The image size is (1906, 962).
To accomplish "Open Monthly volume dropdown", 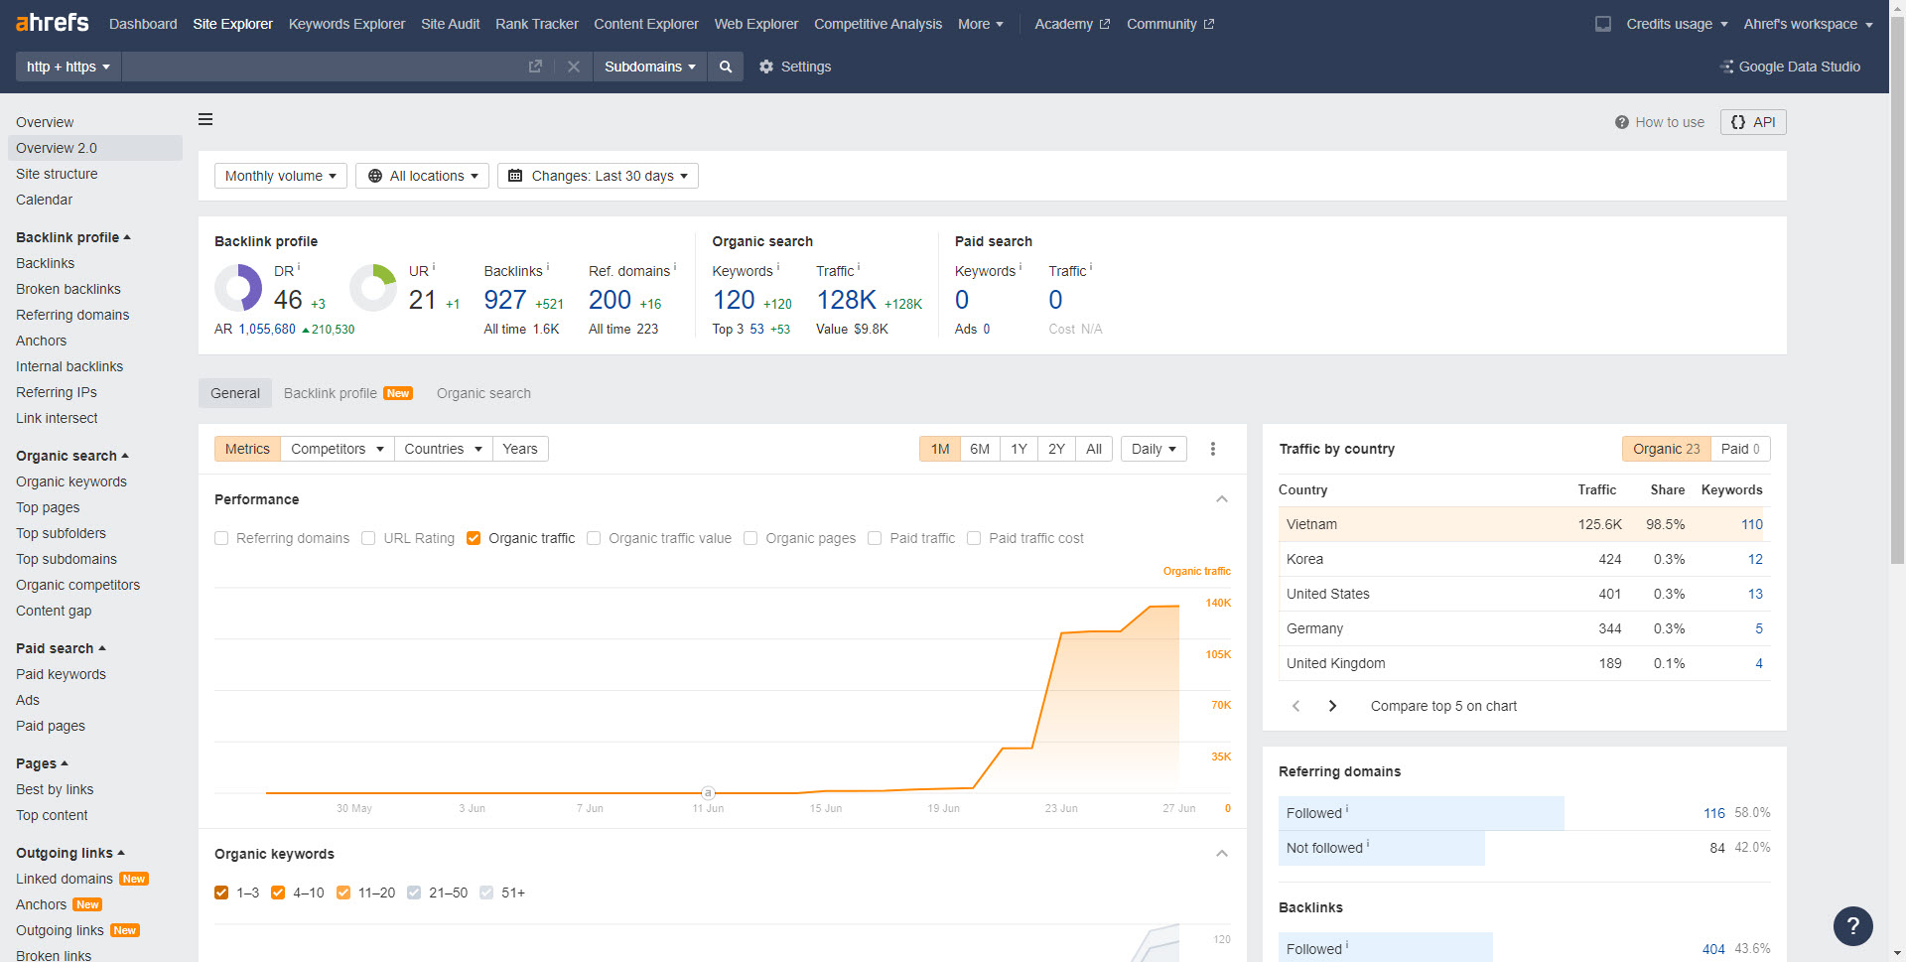I will [x=281, y=176].
